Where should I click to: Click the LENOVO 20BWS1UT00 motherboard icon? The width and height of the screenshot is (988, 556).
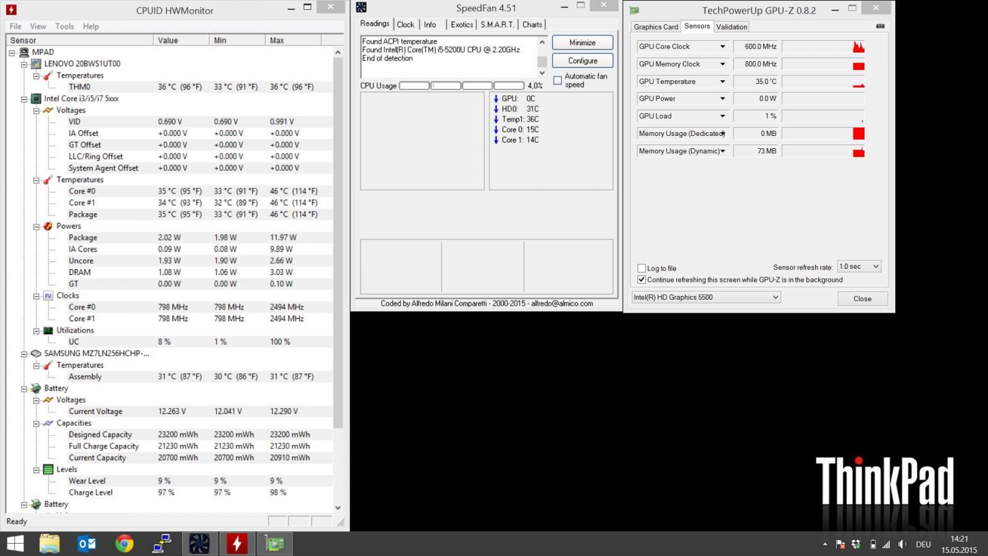pyautogui.click(x=36, y=64)
